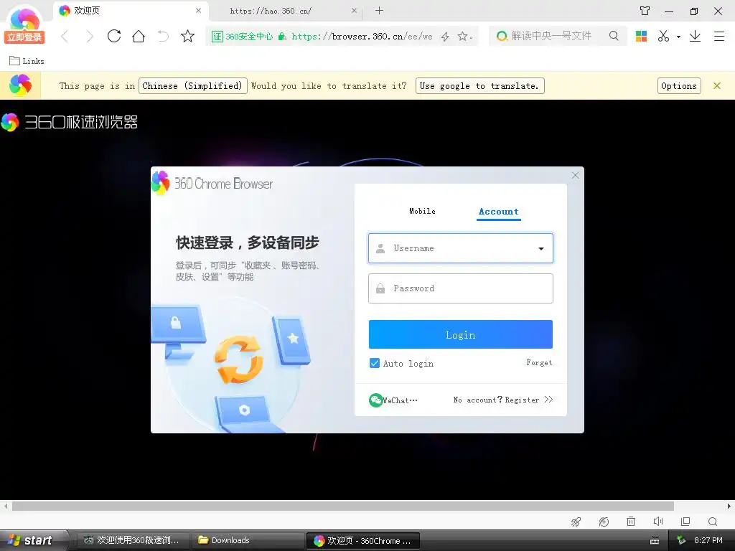Open the downloads arrow icon

[695, 36]
